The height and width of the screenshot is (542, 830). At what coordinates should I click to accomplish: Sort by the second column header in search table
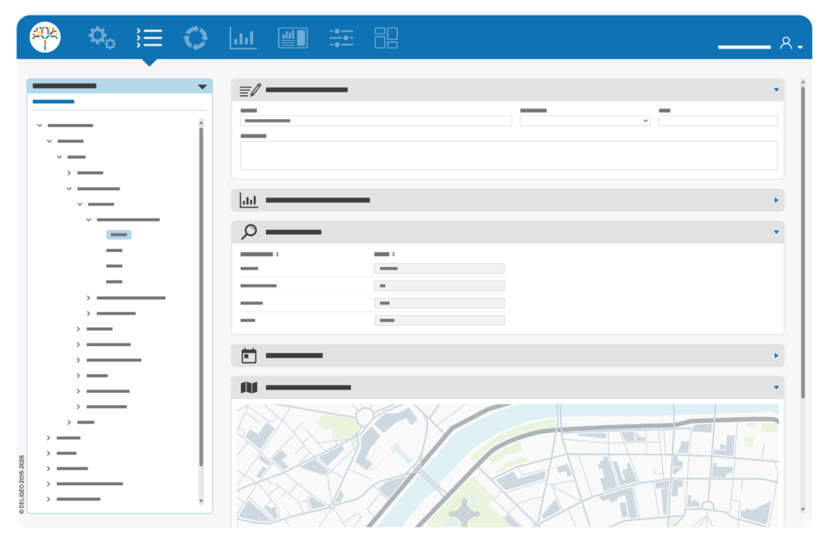coord(385,254)
